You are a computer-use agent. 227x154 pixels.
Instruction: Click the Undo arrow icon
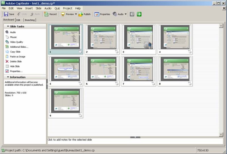coord(19,14)
